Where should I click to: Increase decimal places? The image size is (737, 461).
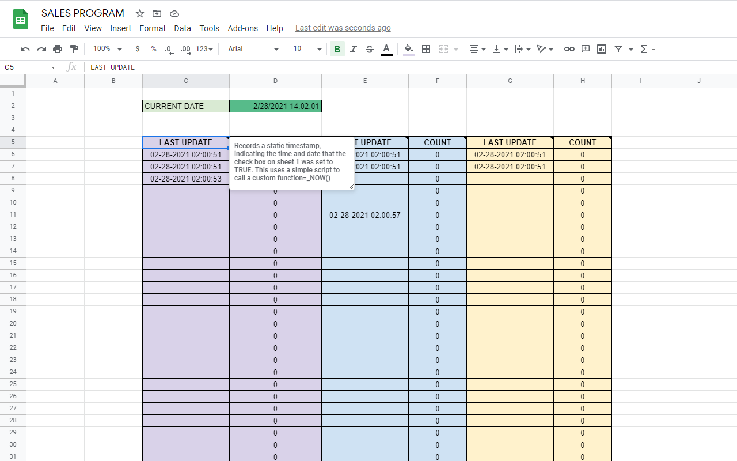tap(185, 49)
